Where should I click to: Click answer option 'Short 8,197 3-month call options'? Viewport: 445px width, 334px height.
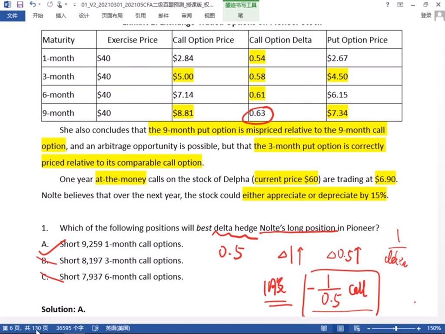click(x=121, y=261)
